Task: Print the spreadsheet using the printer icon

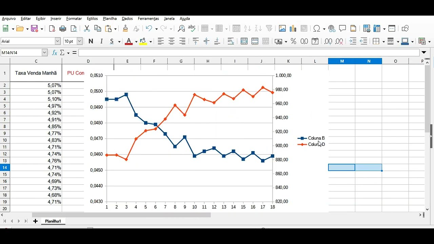Action: (63, 28)
